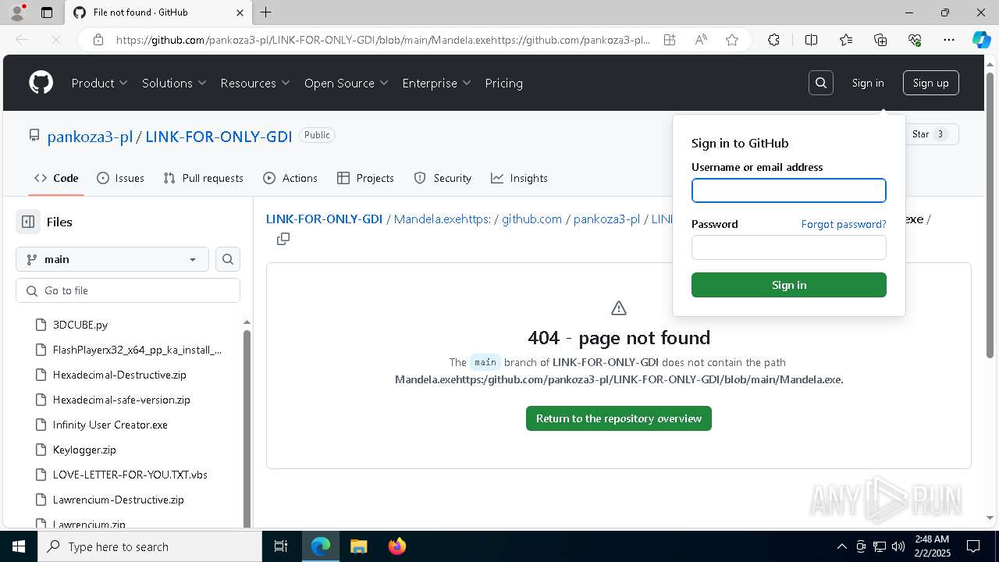Open LOVE-LETTER-FOR-YOU.TXT.vbs file
This screenshot has height=562, width=999.
point(130,475)
